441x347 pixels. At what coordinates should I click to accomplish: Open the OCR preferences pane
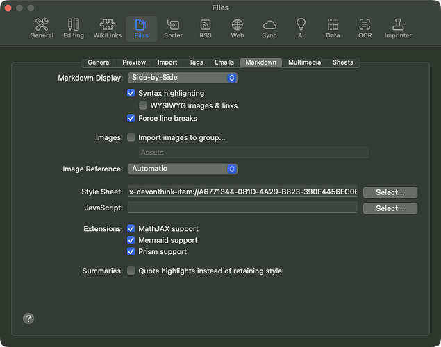[365, 28]
